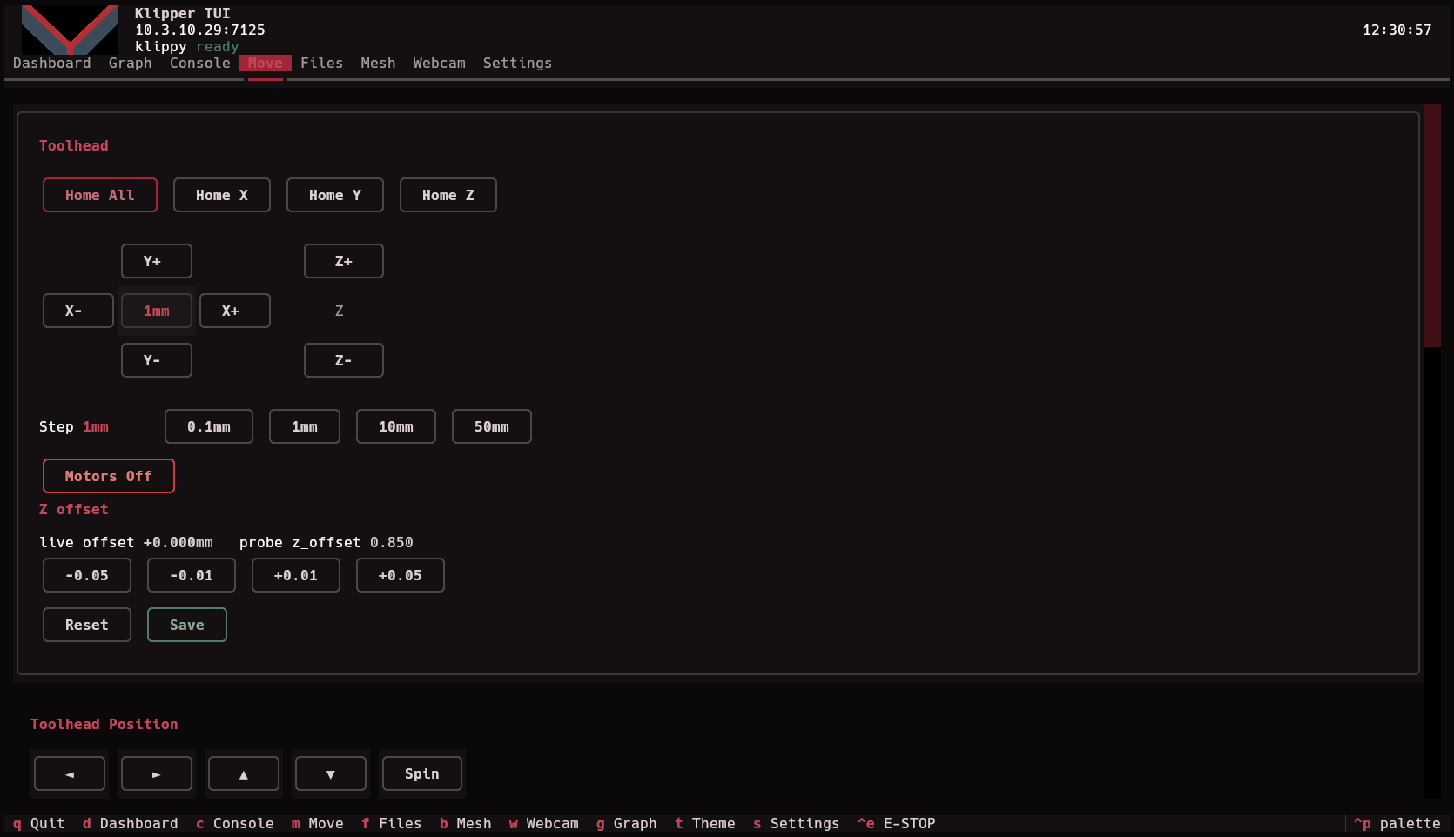Turn Motors Off
The width and height of the screenshot is (1454, 837).
point(109,476)
